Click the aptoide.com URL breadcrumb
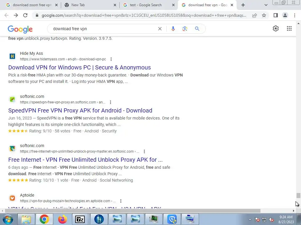 [x=68, y=201]
